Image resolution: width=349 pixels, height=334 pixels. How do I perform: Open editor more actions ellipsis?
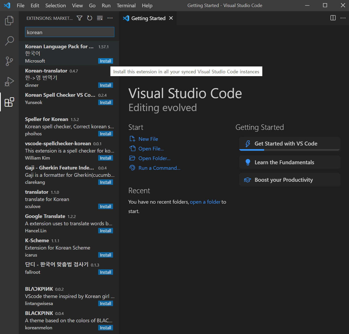[343, 18]
